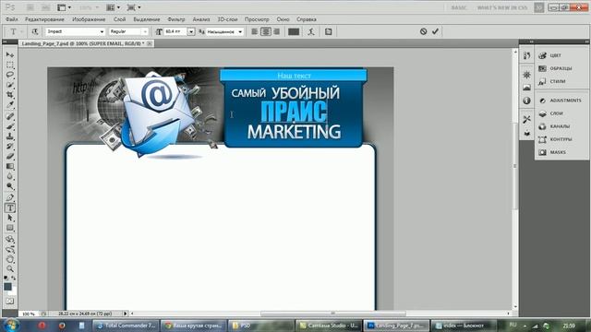This screenshot has height=332, width=591.
Task: Open the Изображение menu
Action: point(89,19)
